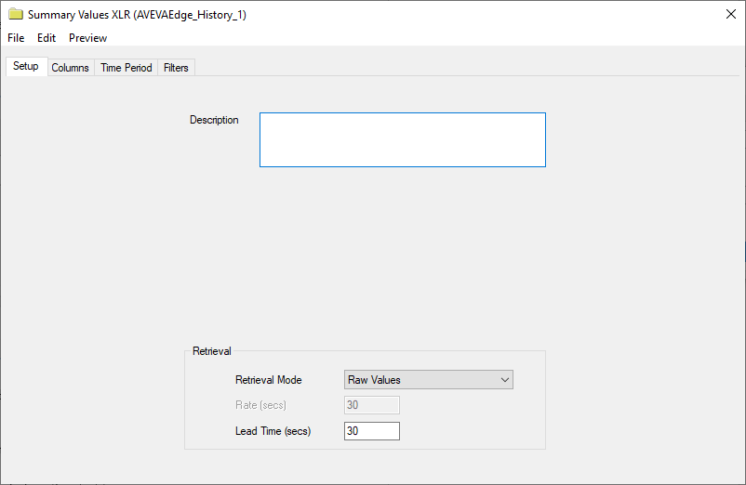The height and width of the screenshot is (485, 746).
Task: Open the Edit menu
Action: pos(47,38)
